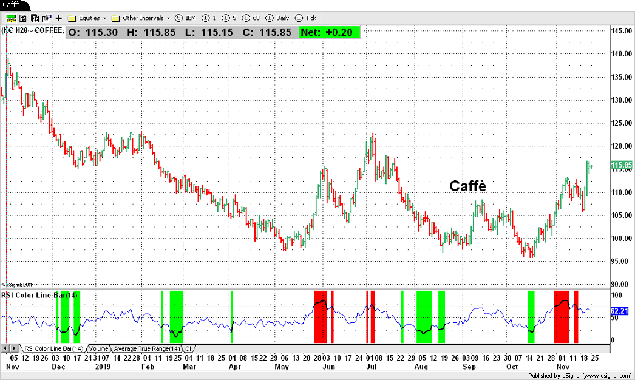Click the 2019 year label on time axis
This screenshot has height=380, width=635.
pyautogui.click(x=103, y=367)
